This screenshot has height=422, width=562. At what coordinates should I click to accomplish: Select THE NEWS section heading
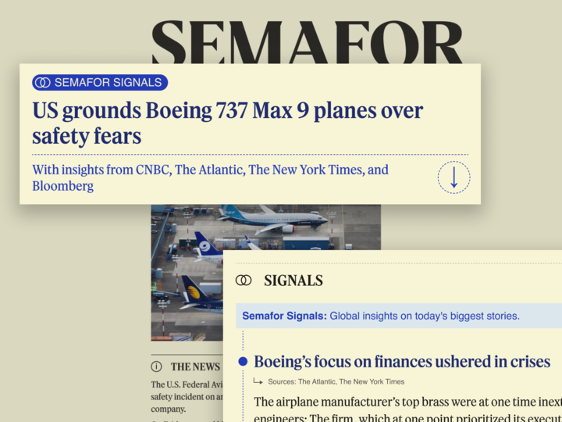195,367
